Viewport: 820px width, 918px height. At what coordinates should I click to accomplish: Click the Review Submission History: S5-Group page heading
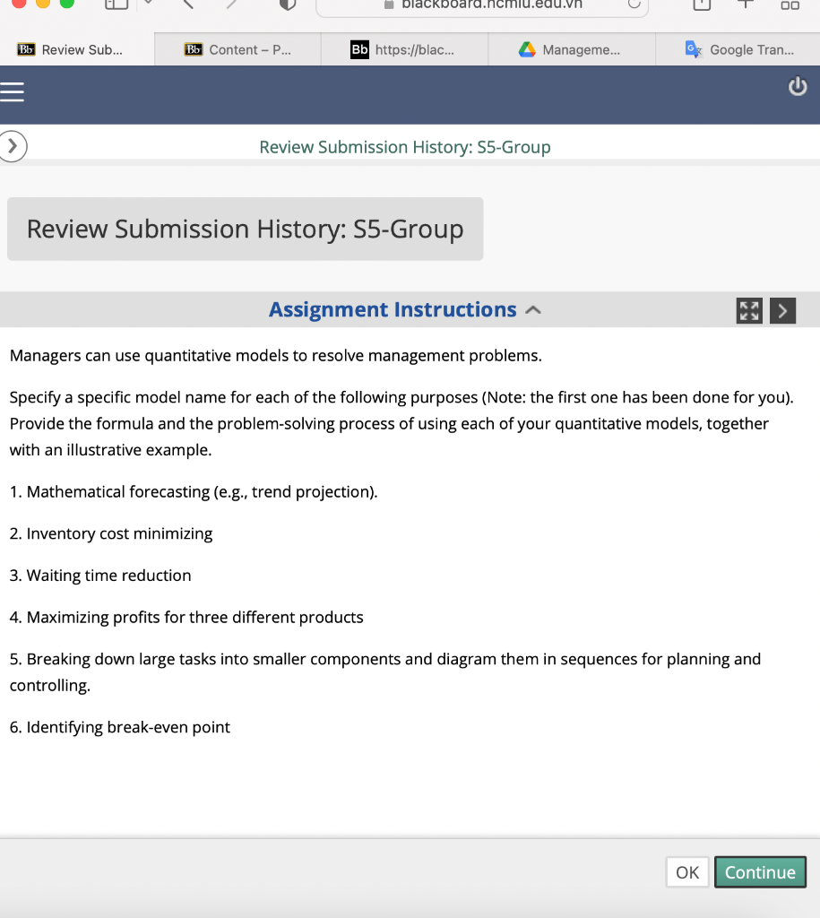point(246,229)
